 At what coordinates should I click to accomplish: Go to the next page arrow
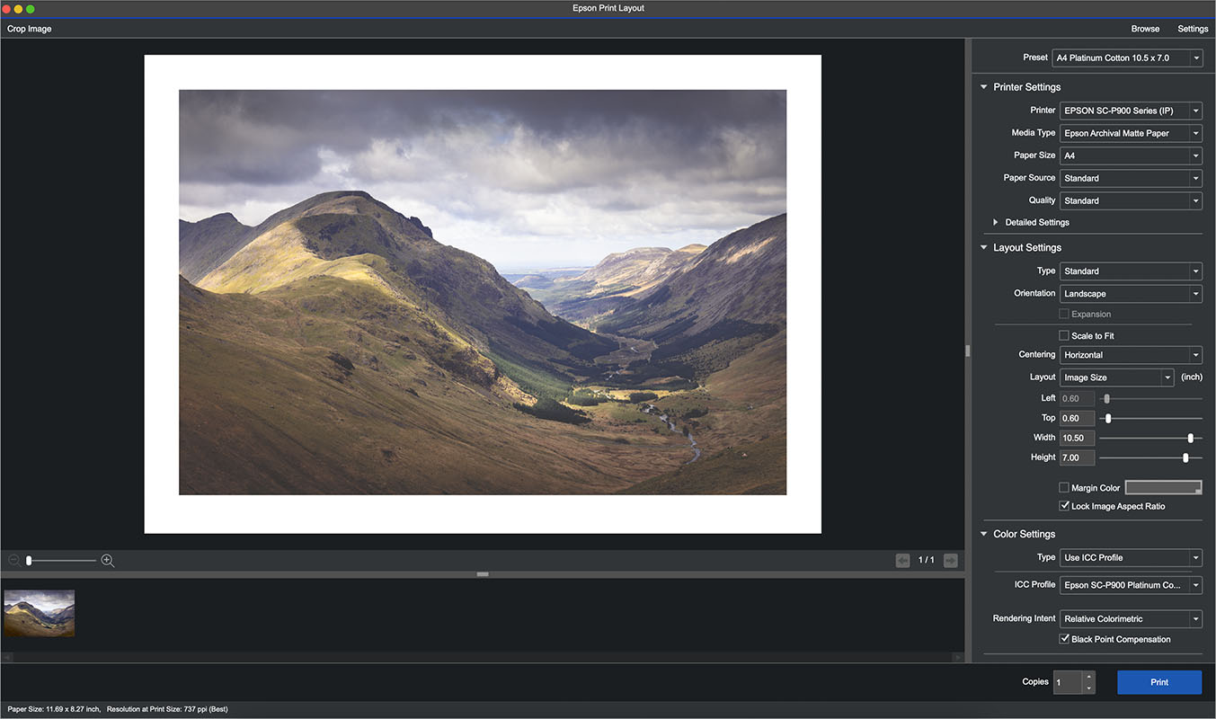click(950, 561)
